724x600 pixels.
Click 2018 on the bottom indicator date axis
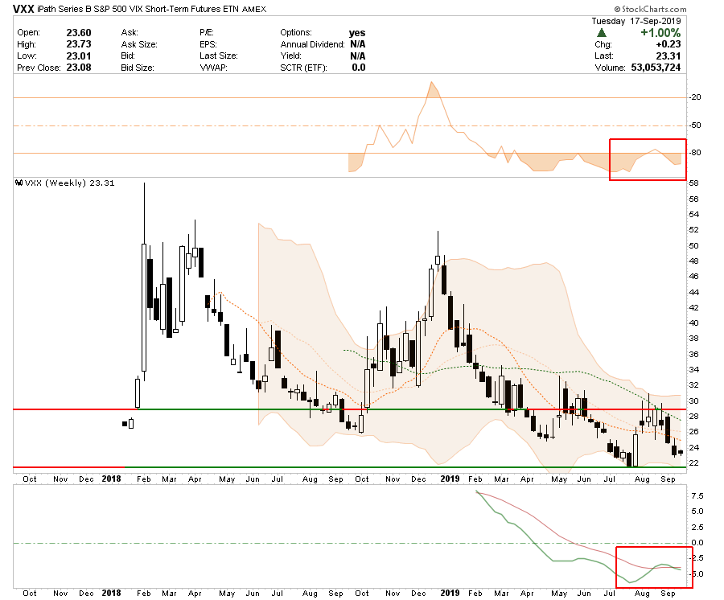click(111, 593)
